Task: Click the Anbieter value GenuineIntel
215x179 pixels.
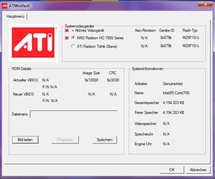Action: (172, 84)
